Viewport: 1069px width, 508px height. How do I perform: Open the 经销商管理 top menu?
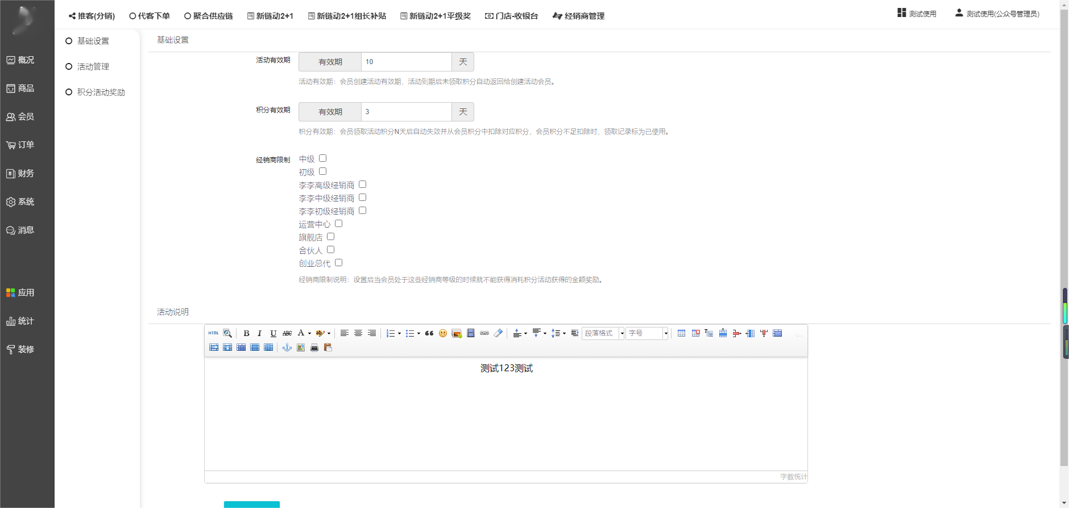(x=578, y=16)
